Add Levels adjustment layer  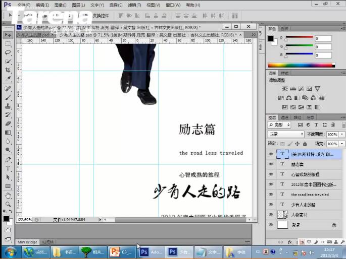pos(293,89)
